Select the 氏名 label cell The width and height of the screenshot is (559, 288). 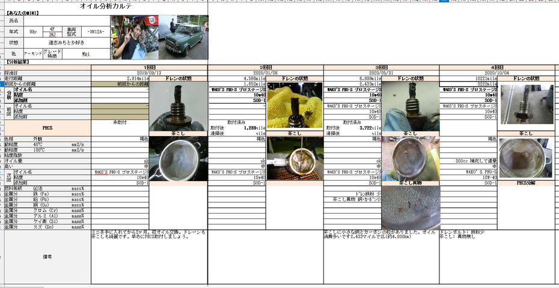pos(14,21)
